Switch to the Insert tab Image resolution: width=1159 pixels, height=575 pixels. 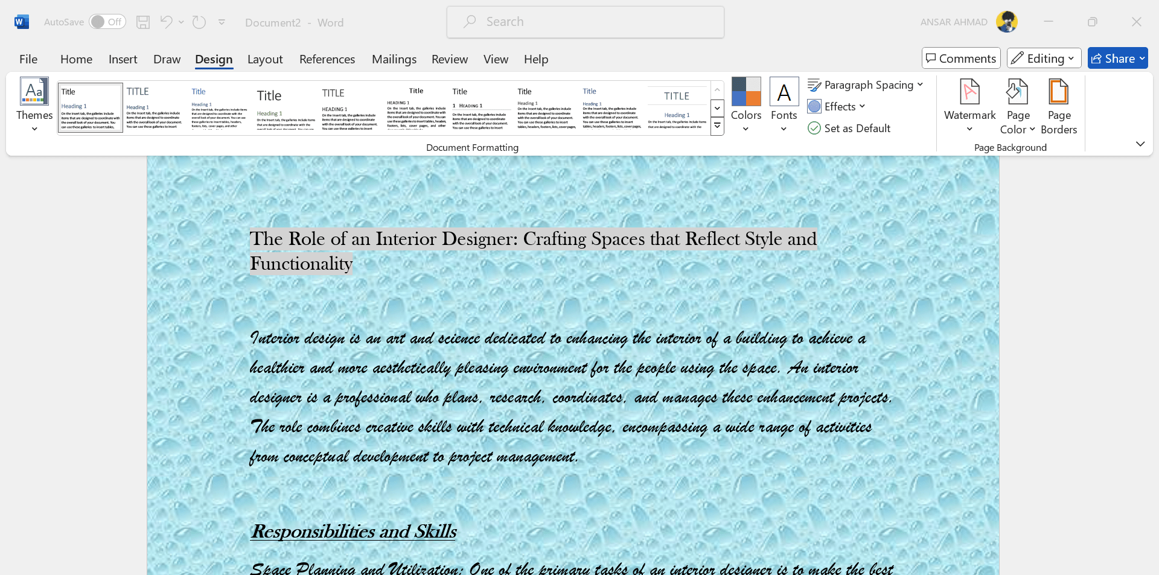click(123, 59)
